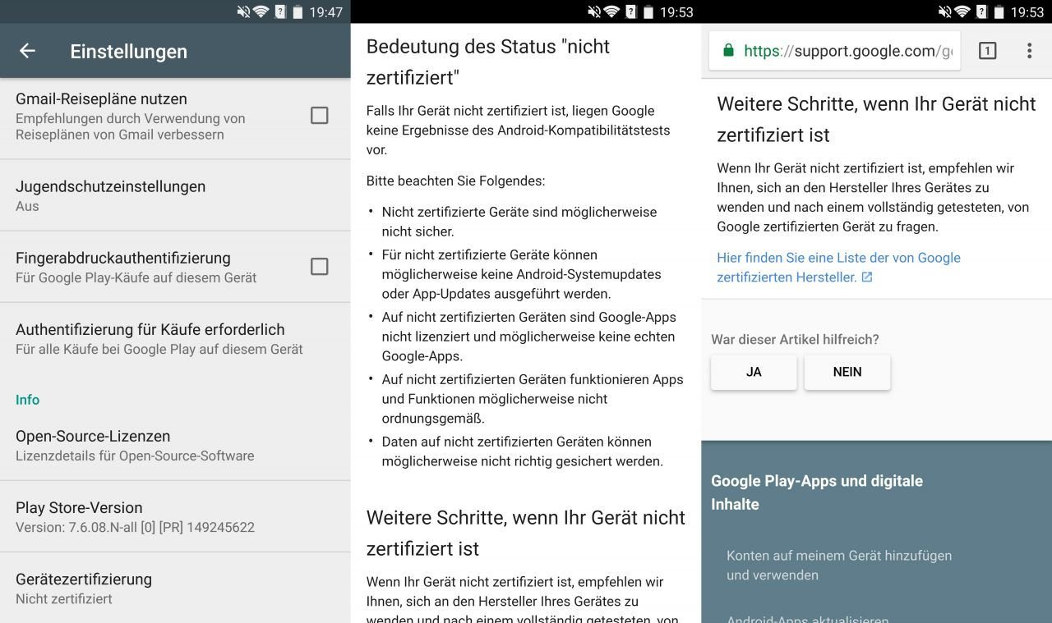Tap mute icon in right status bar

click(x=944, y=11)
